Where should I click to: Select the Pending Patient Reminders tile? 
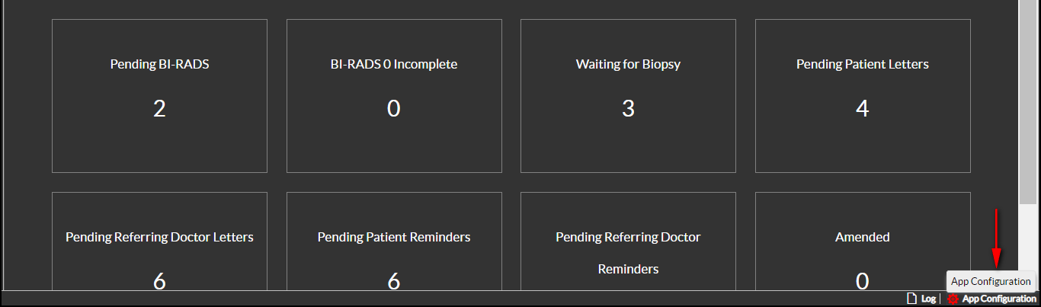point(394,241)
